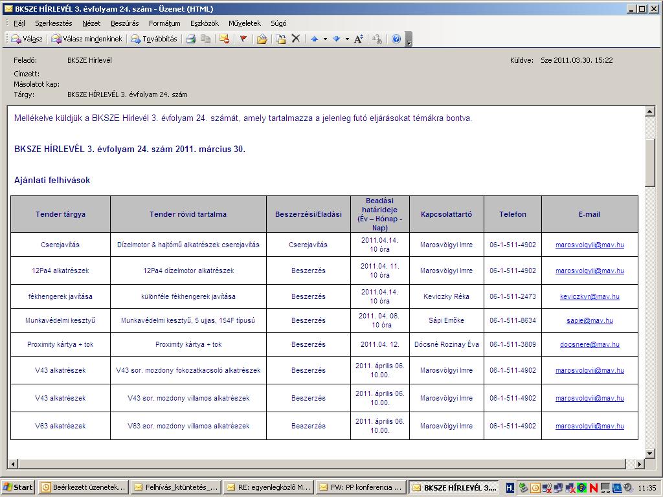Click the system clock showing 11:35
663x497 pixels.
tap(647, 488)
